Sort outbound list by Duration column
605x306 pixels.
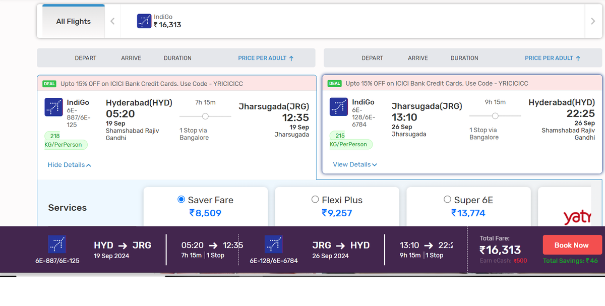click(177, 58)
